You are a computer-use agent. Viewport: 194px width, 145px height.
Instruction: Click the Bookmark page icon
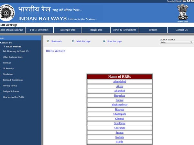coord(48,41)
